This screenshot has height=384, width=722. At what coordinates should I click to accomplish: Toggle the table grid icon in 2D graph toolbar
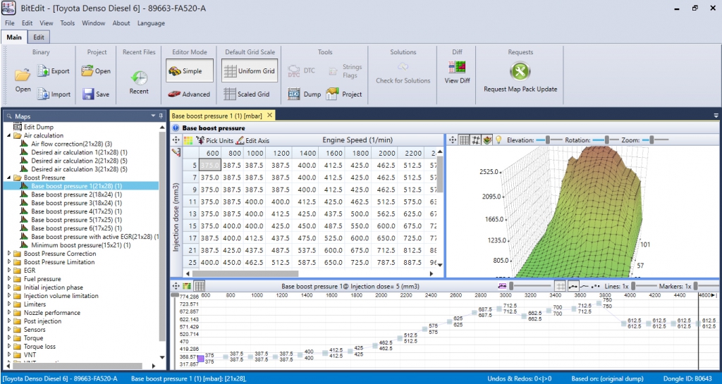tap(200, 286)
